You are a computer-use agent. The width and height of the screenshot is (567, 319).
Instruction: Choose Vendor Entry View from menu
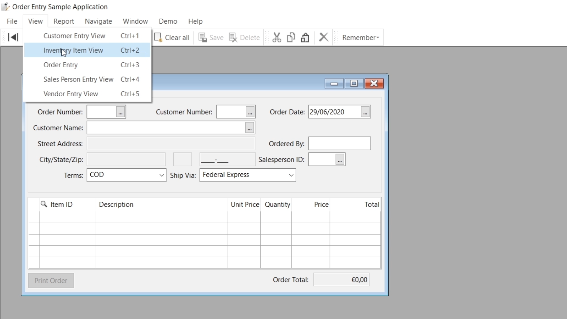coord(71,94)
